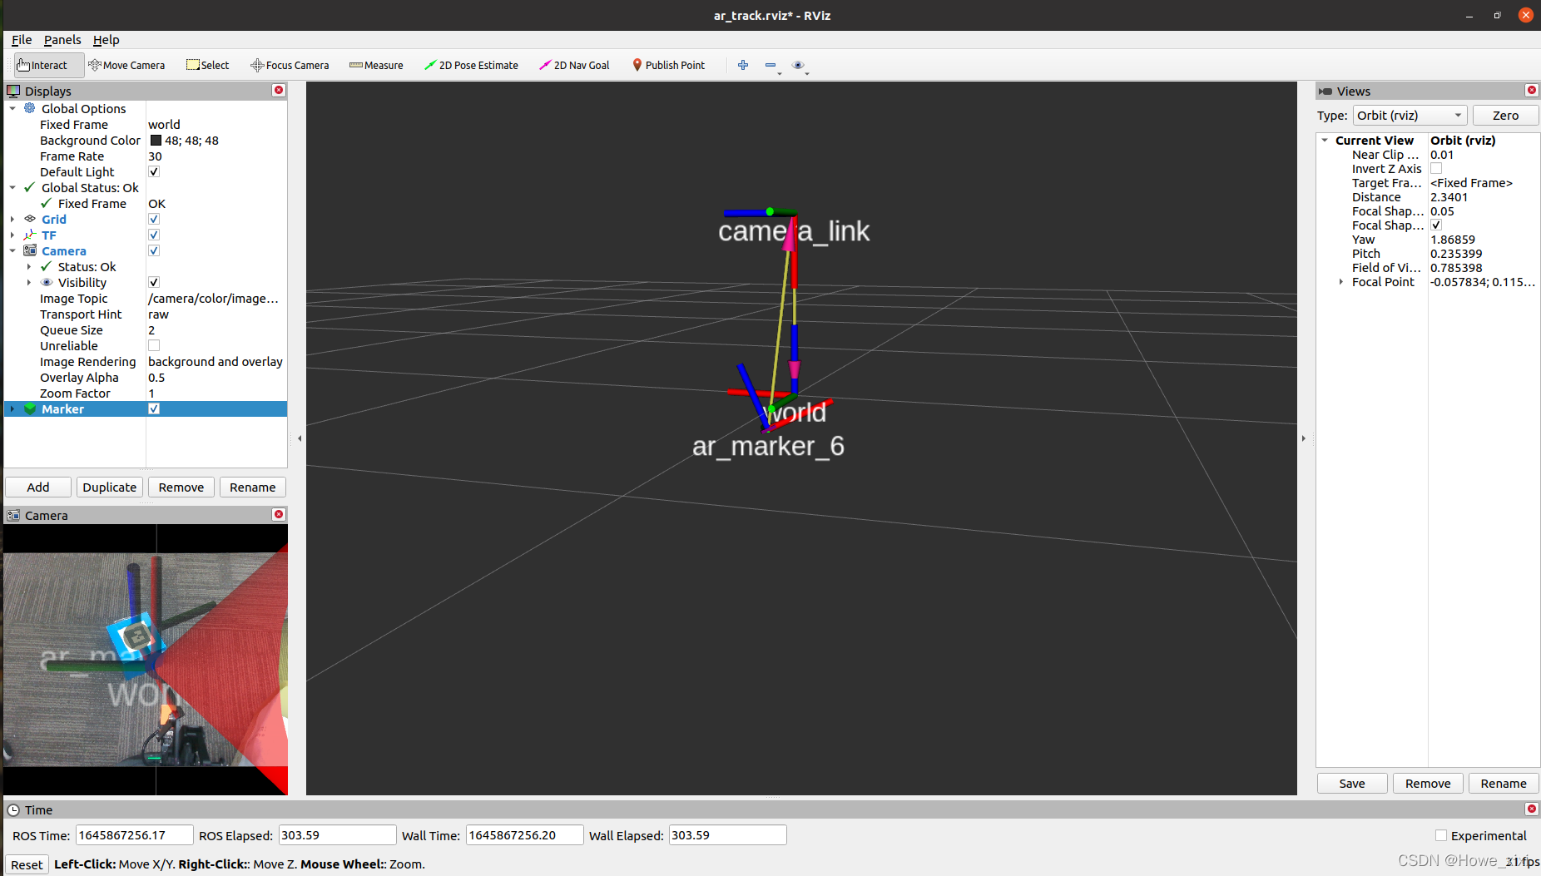Enable the Unreliable checkbox
The image size is (1541, 876).
154,345
